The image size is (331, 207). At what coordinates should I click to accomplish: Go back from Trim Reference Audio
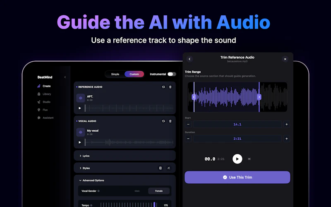click(189, 59)
